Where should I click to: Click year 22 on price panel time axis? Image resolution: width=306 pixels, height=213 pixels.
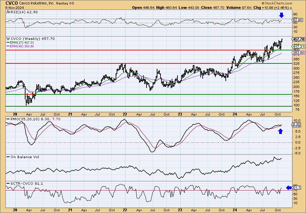click(125, 114)
